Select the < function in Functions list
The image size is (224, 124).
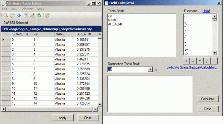pos(185,46)
